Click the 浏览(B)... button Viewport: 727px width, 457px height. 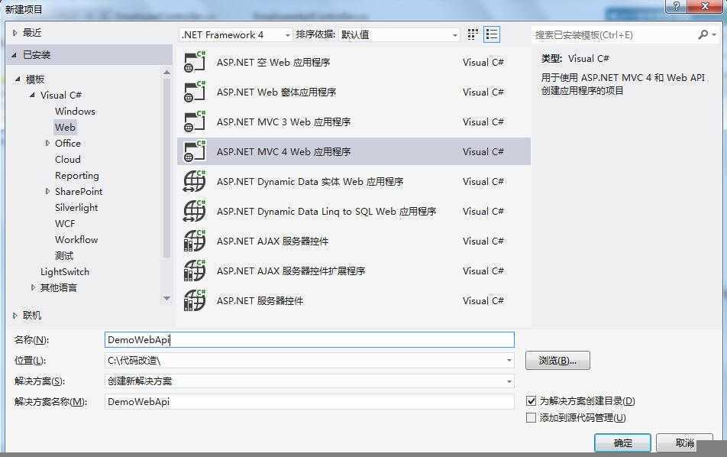click(557, 361)
